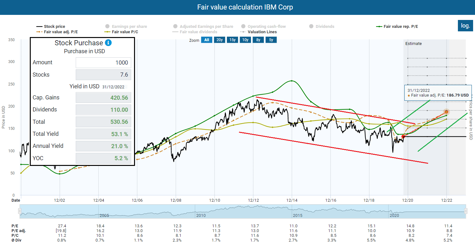The image size is (475, 246).
Task: Select the 10y zoom range
Action: click(x=245, y=40)
